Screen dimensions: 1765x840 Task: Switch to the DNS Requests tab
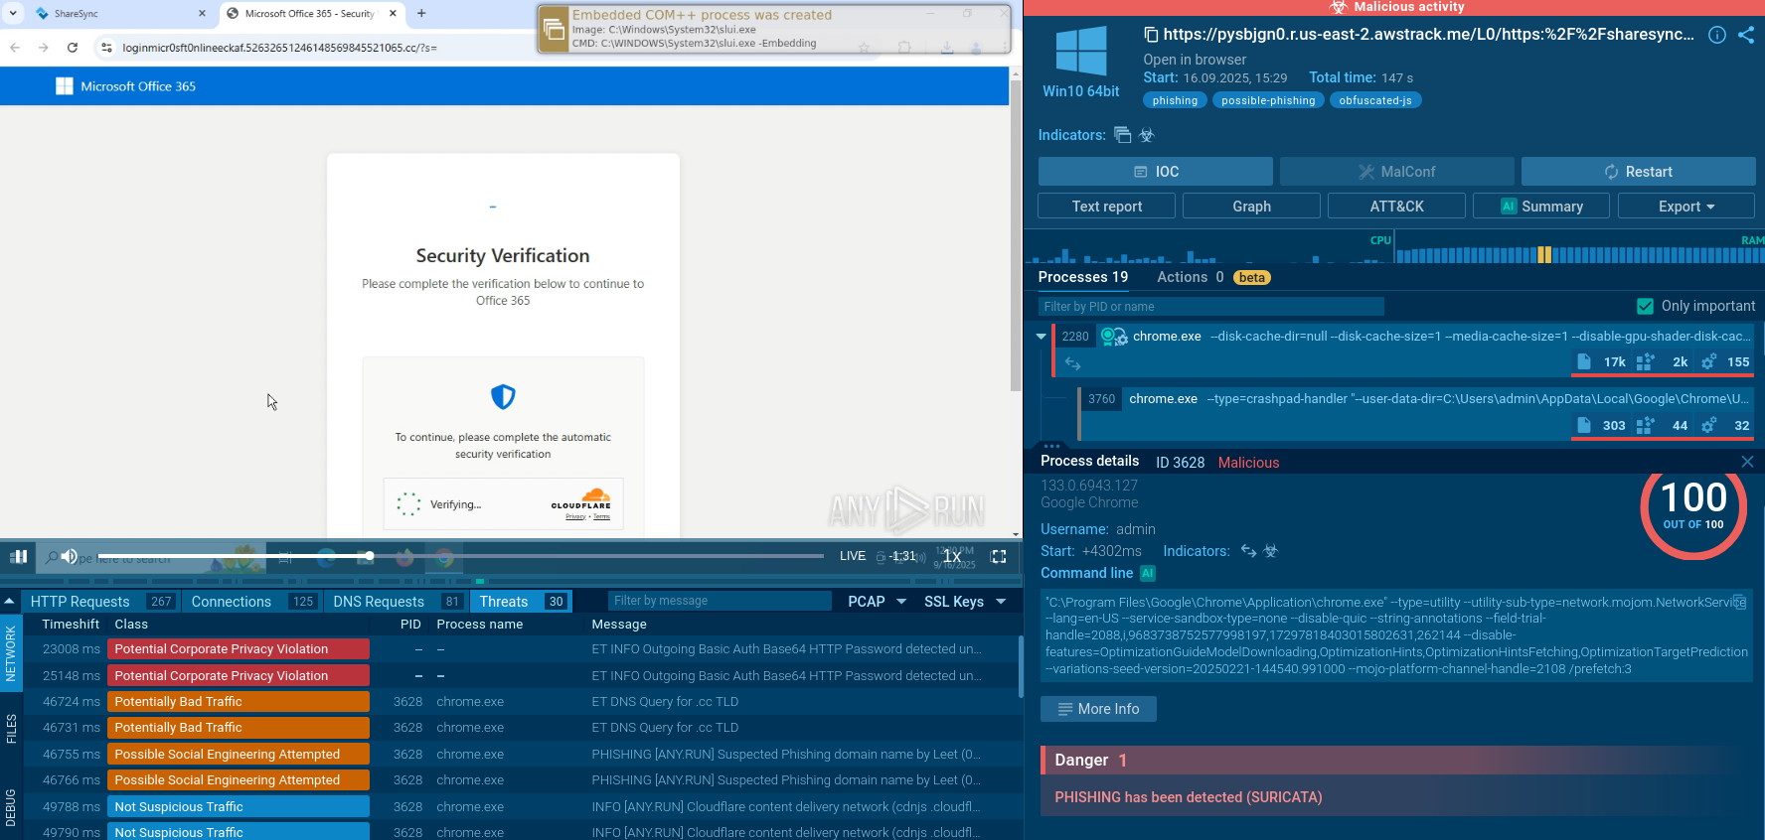(x=379, y=602)
